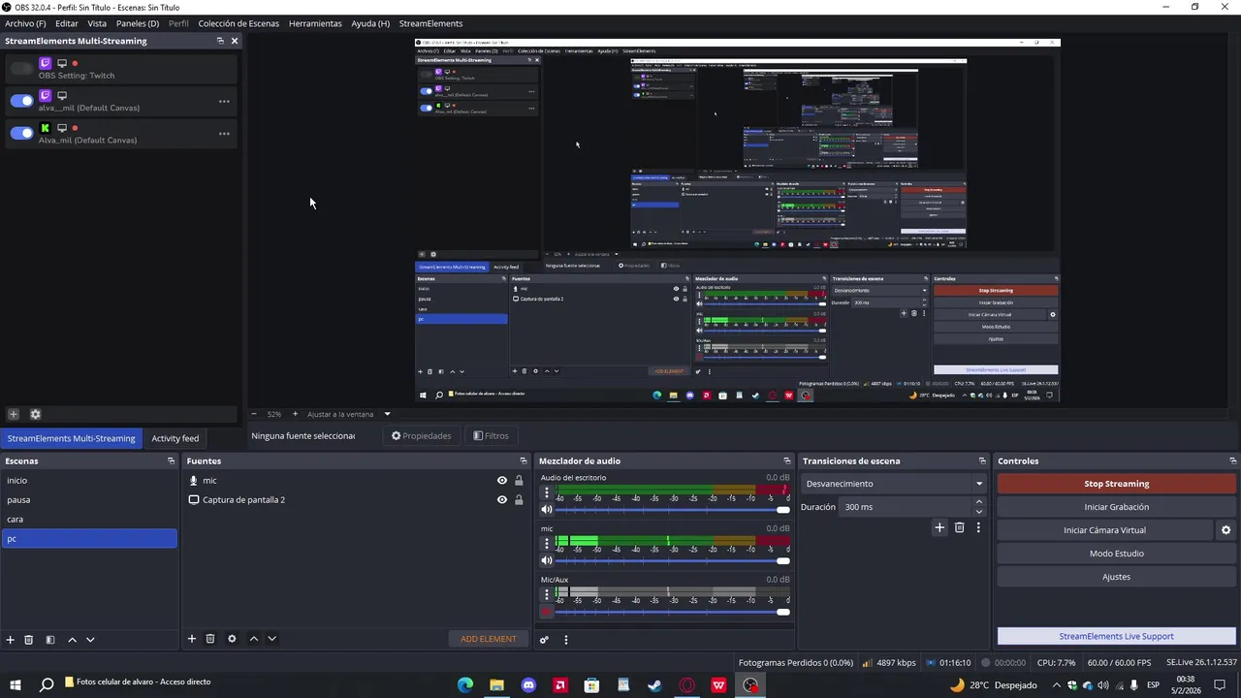The height and width of the screenshot is (698, 1241).
Task: Open StreamElements Live Support
Action: 1116,636
